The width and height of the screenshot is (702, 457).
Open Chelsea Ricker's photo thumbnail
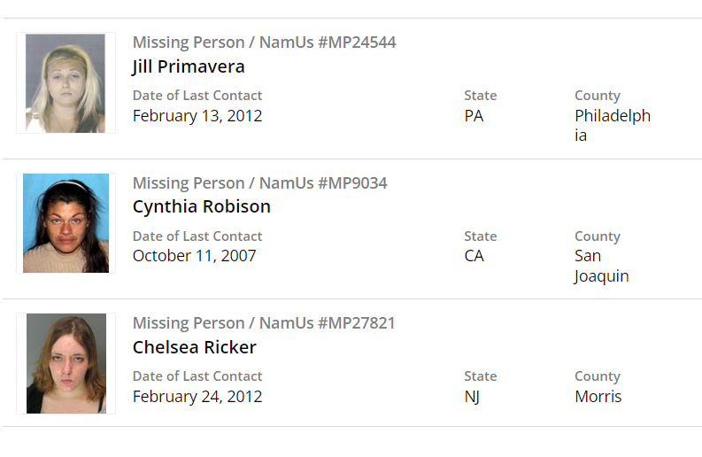point(66,363)
